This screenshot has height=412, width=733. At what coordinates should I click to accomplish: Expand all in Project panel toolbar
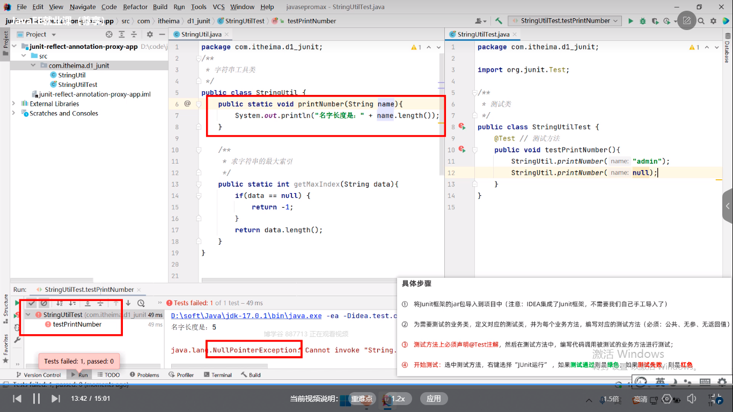click(x=123, y=34)
